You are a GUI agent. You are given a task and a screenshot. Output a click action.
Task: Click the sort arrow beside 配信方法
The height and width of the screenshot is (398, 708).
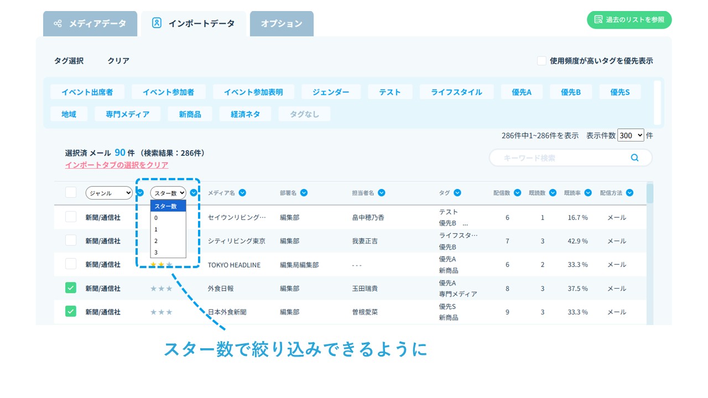click(629, 193)
